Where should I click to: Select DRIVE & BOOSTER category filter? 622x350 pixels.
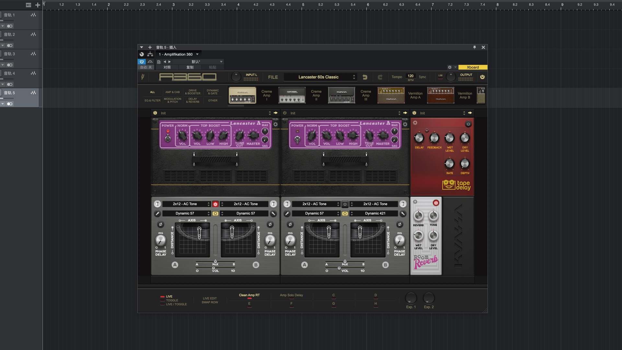(193, 92)
